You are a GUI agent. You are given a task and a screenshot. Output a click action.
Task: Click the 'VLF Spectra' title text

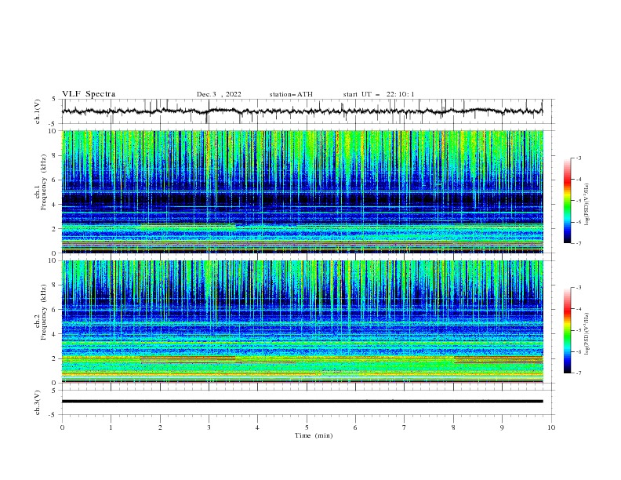click(x=89, y=94)
